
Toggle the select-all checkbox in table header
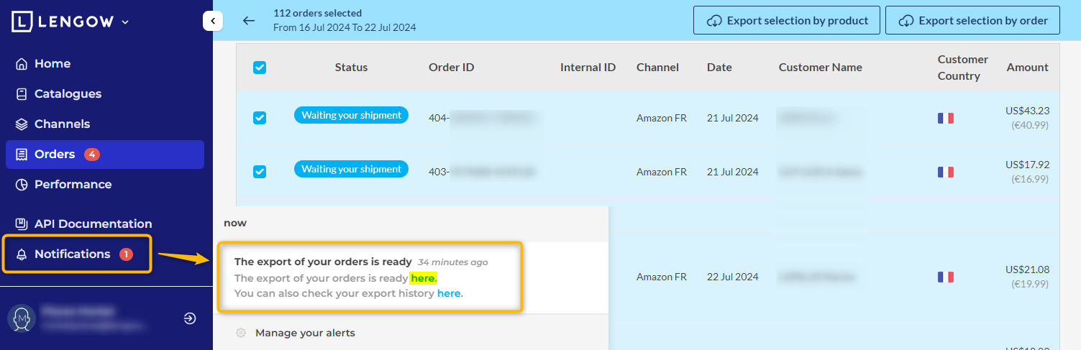[260, 68]
